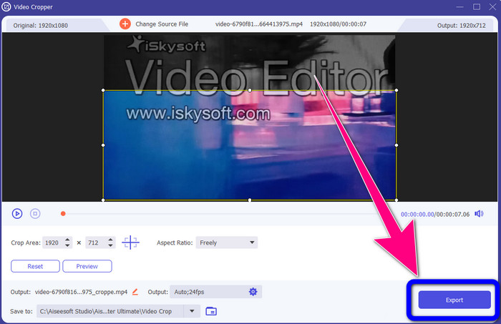Click the left-middle crop handle
Screen dimensions: 501x324
[x=103, y=145]
